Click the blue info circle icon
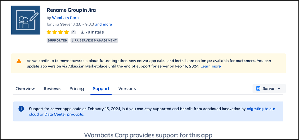Image resolution: width=299 pixels, height=140 pixels. (21, 109)
